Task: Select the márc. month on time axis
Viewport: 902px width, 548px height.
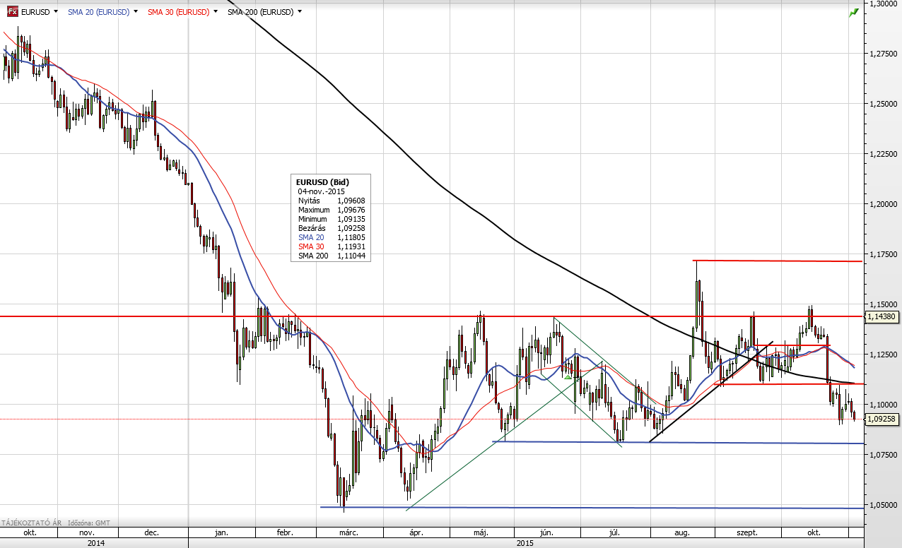Action: pos(349,532)
